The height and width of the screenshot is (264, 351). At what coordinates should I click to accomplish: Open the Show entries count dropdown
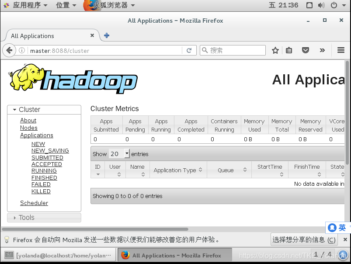(119, 153)
